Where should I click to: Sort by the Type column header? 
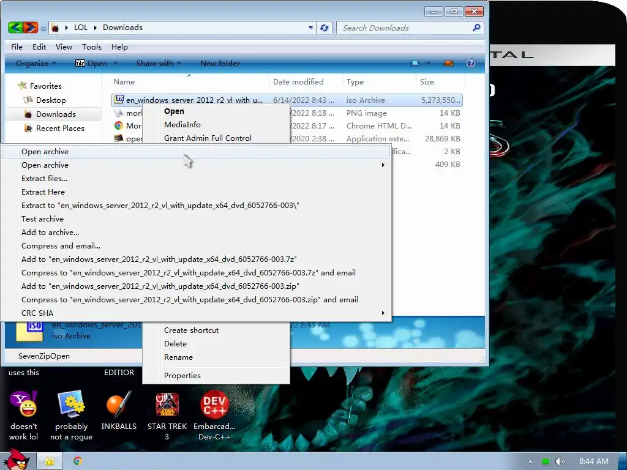click(x=379, y=81)
